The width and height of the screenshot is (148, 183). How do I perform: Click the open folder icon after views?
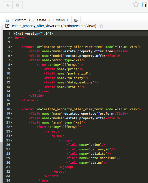coord(76,20)
